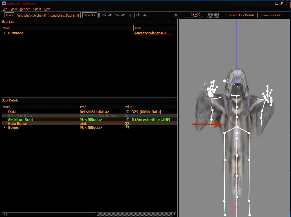This screenshot has height=217, width=291.
Task: Select the gray-eye user view icon
Action: click(x=123, y=15)
